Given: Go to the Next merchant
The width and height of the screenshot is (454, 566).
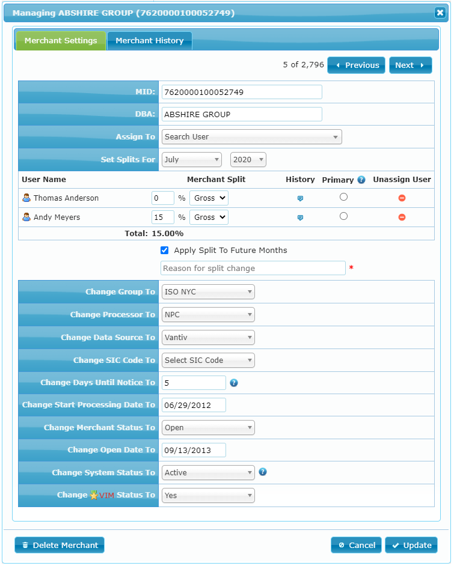Looking at the screenshot, I should click(410, 65).
